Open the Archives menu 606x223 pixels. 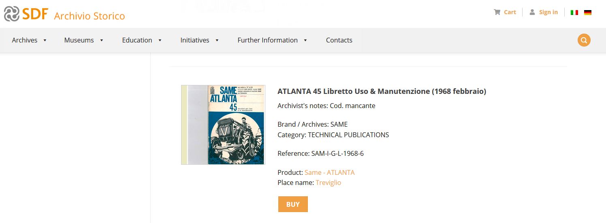[x=25, y=40]
